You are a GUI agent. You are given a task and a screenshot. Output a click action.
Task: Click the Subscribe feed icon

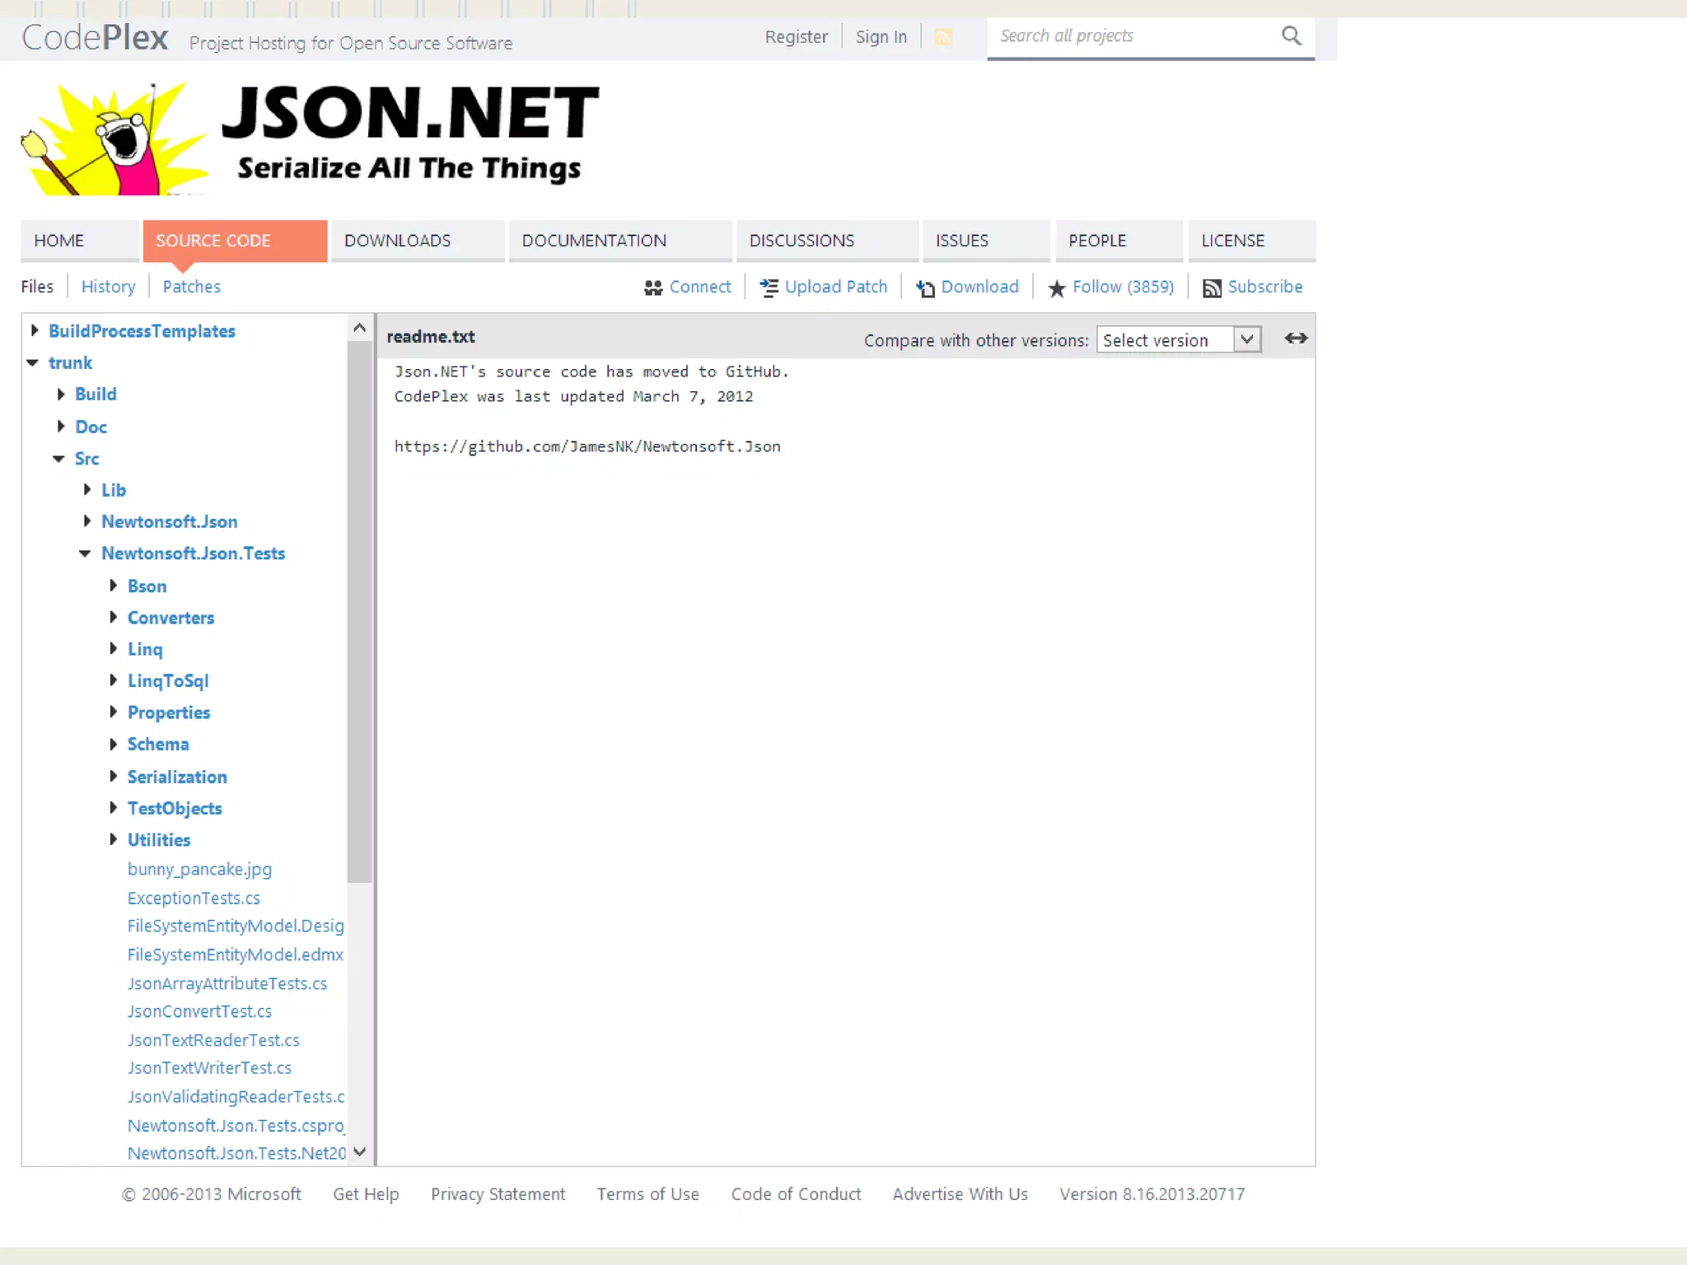(x=1211, y=287)
